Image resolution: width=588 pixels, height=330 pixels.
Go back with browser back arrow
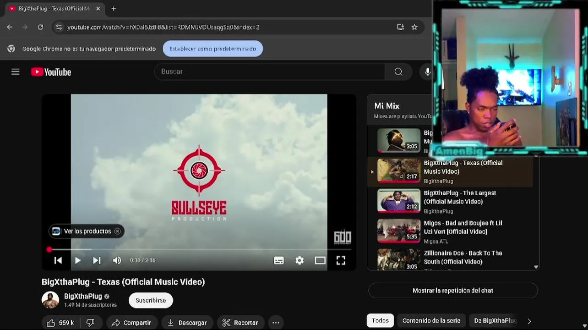click(10, 27)
